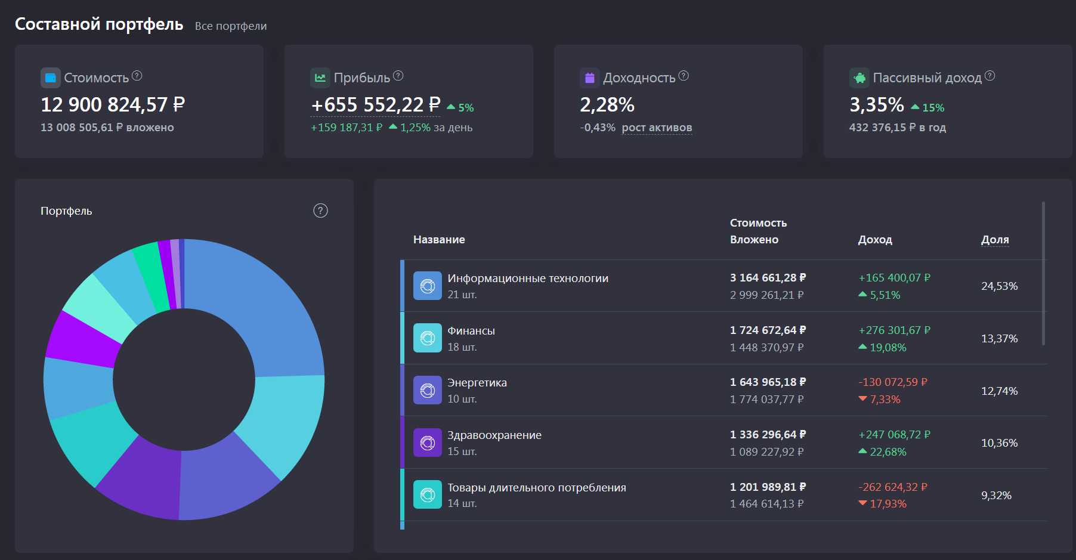
Task: Open the Информационные технологии row name
Action: coord(528,279)
